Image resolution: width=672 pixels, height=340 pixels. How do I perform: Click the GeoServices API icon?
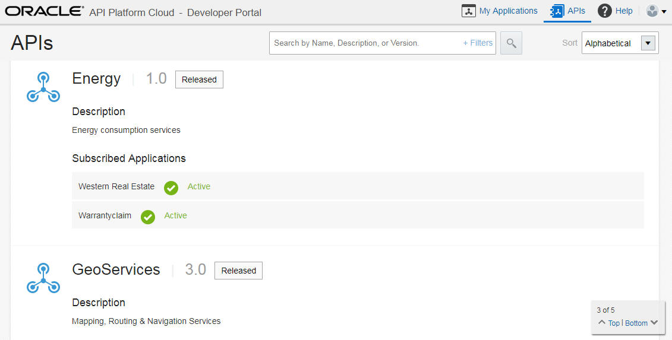tap(43, 278)
